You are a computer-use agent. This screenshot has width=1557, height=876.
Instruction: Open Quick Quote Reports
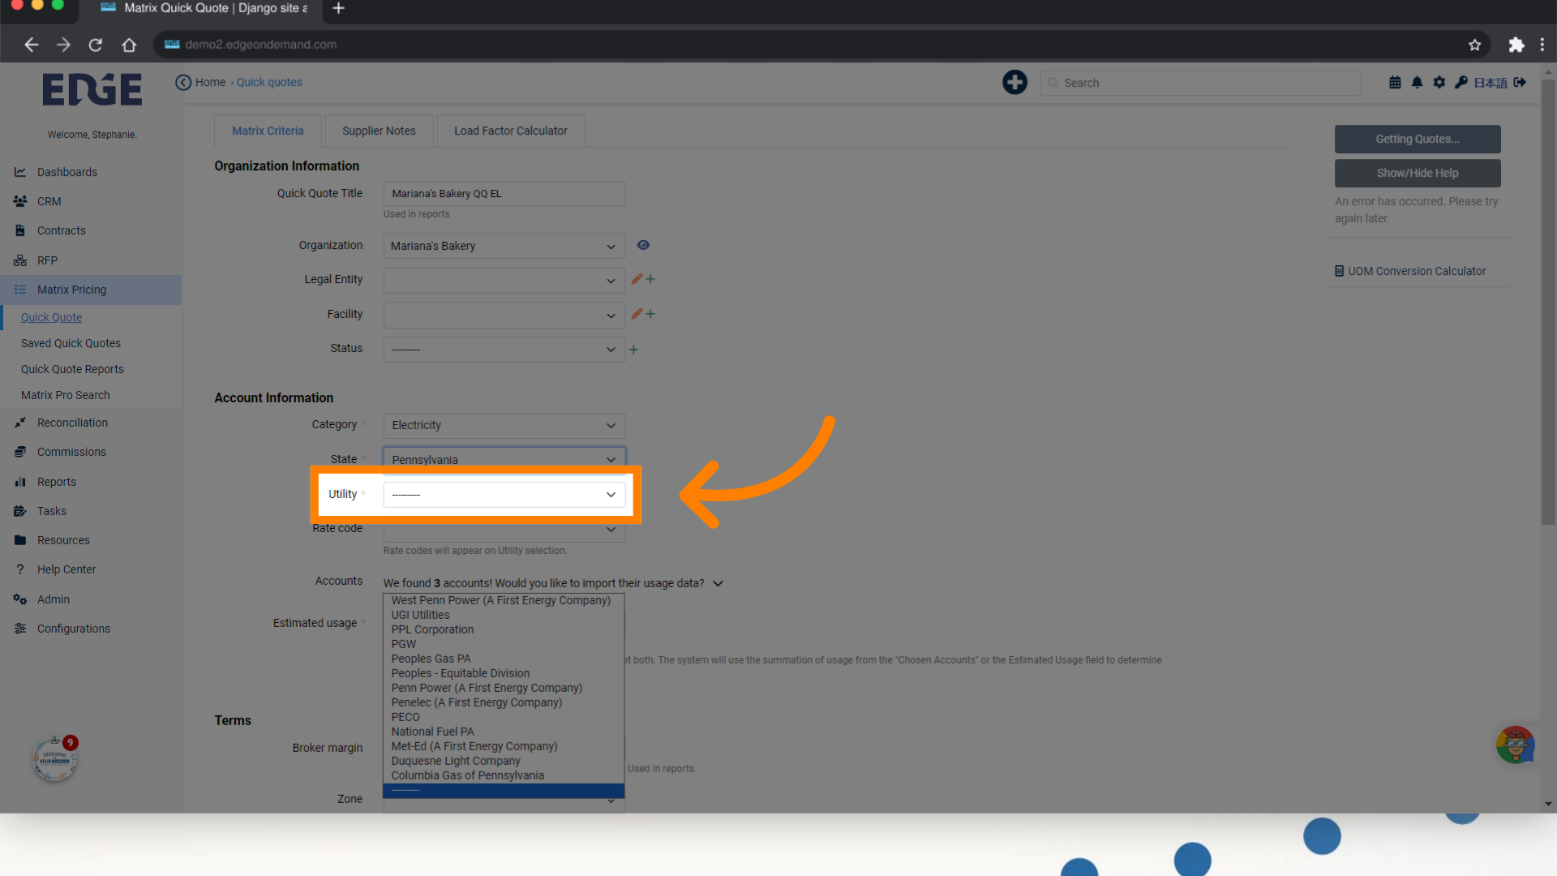pyautogui.click(x=72, y=369)
